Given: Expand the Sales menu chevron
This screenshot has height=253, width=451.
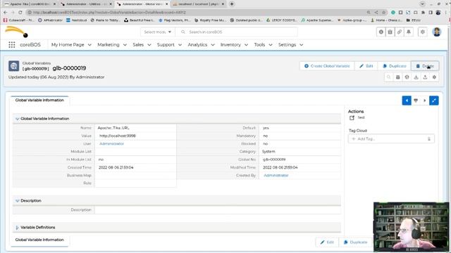Looking at the screenshot, I should 149,45.
